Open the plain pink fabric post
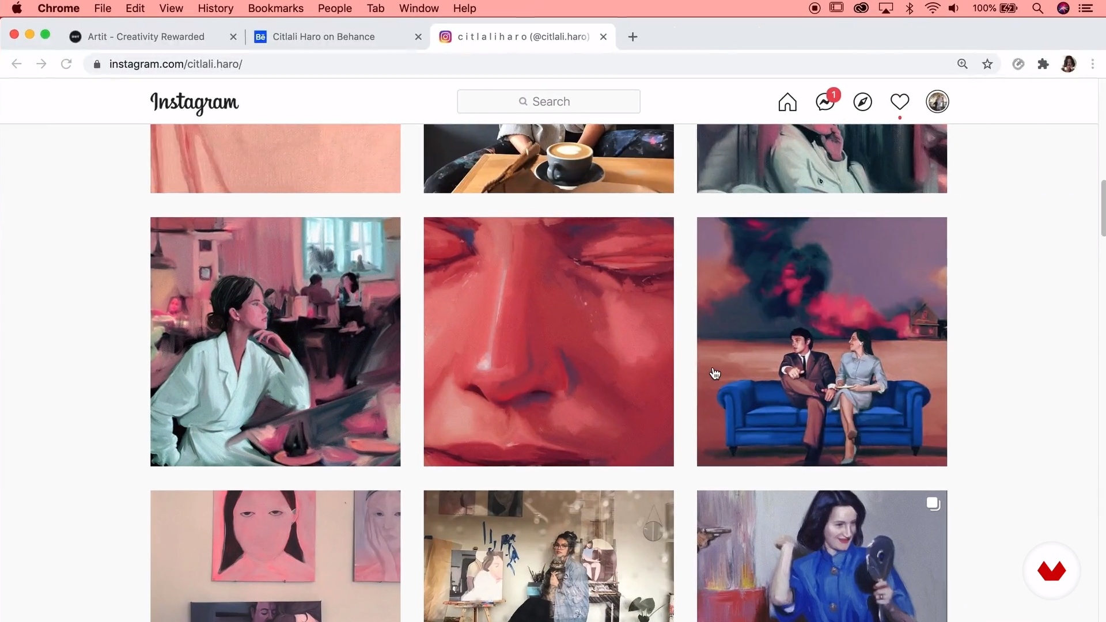The height and width of the screenshot is (622, 1106). (x=275, y=158)
